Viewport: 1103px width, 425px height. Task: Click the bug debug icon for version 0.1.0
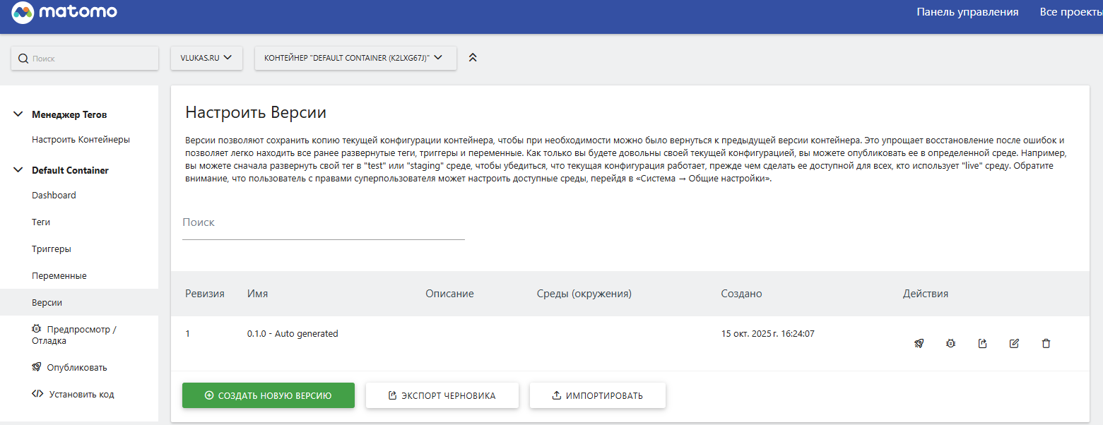pyautogui.click(x=950, y=344)
